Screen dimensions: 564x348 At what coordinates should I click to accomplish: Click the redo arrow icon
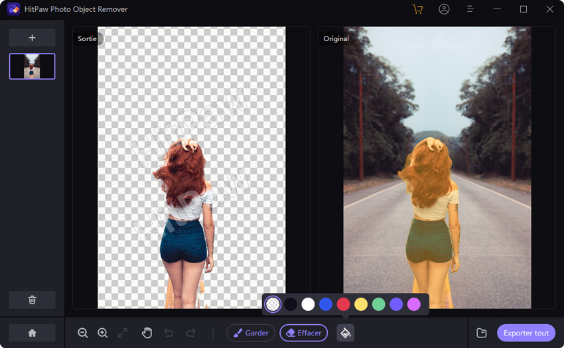point(191,333)
